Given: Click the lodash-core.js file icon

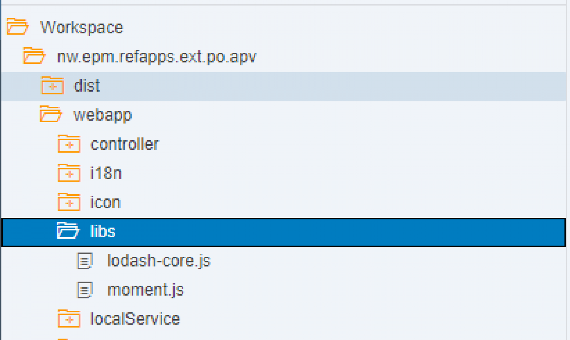Looking at the screenshot, I should (85, 261).
